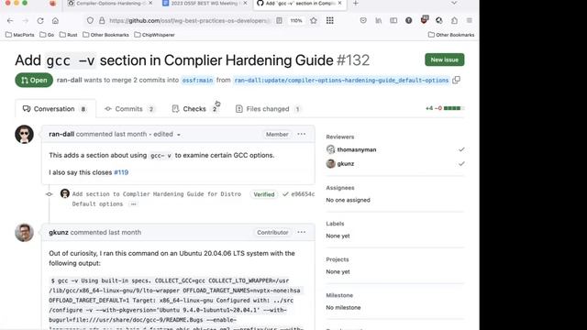Click the Assignees sidebar heading

tap(340, 188)
